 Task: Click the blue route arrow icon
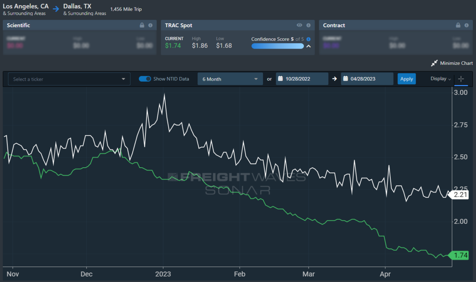[56, 9]
